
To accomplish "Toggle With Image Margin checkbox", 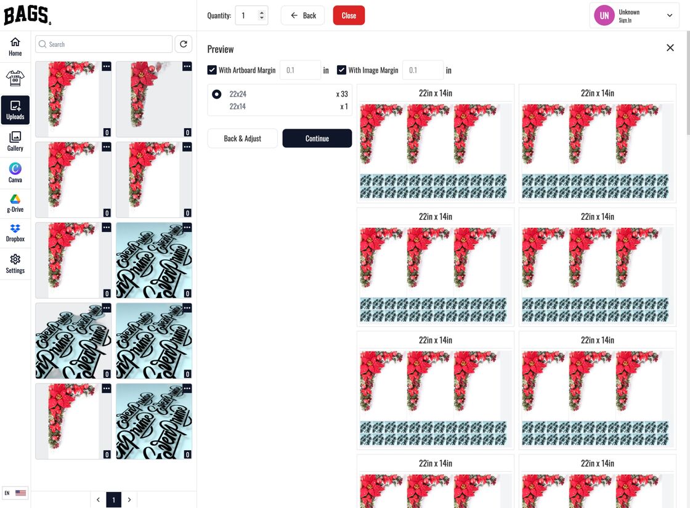I will click(341, 70).
